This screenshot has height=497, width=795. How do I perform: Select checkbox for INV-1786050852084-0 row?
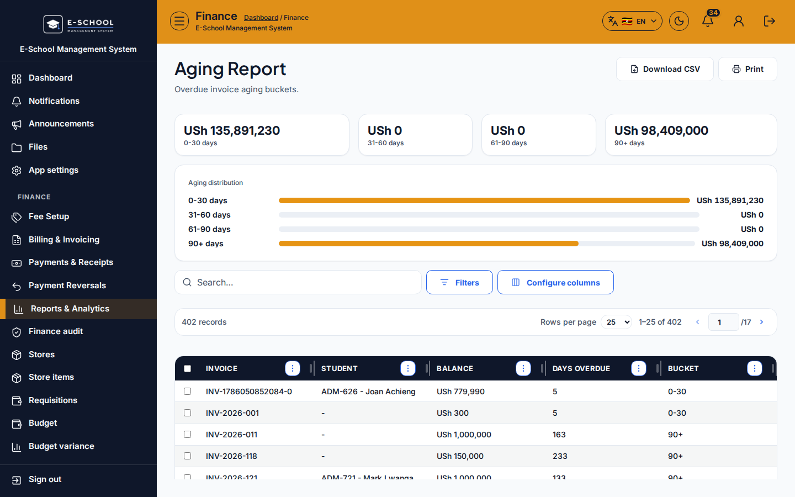tap(188, 391)
